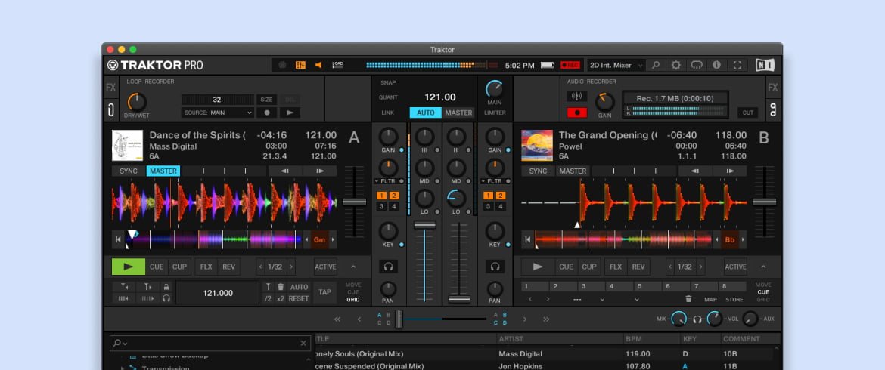Disable MASTER on Deck A
The height and width of the screenshot is (370, 885).
pyautogui.click(x=163, y=171)
